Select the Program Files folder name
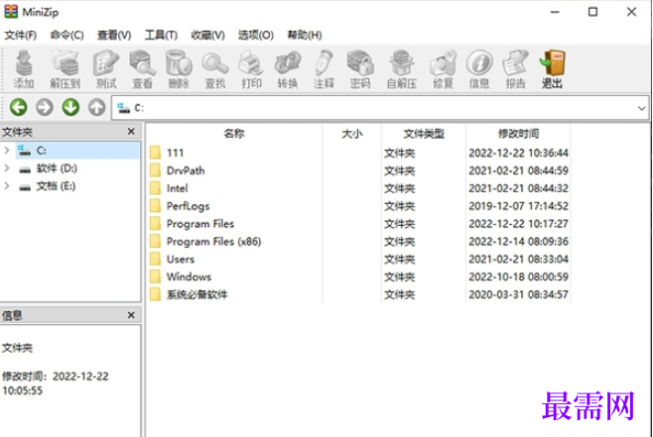Screen dimensions: 653x437 200,224
